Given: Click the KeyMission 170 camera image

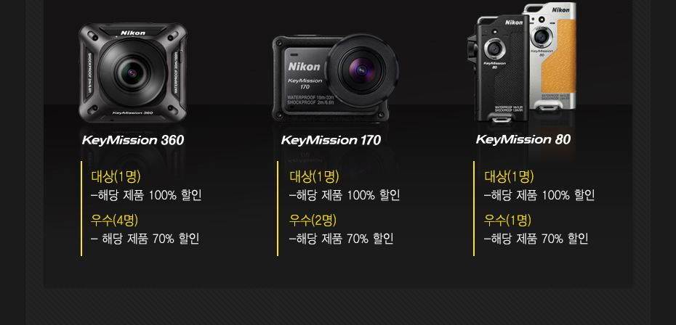Looking at the screenshot, I should (335, 78).
